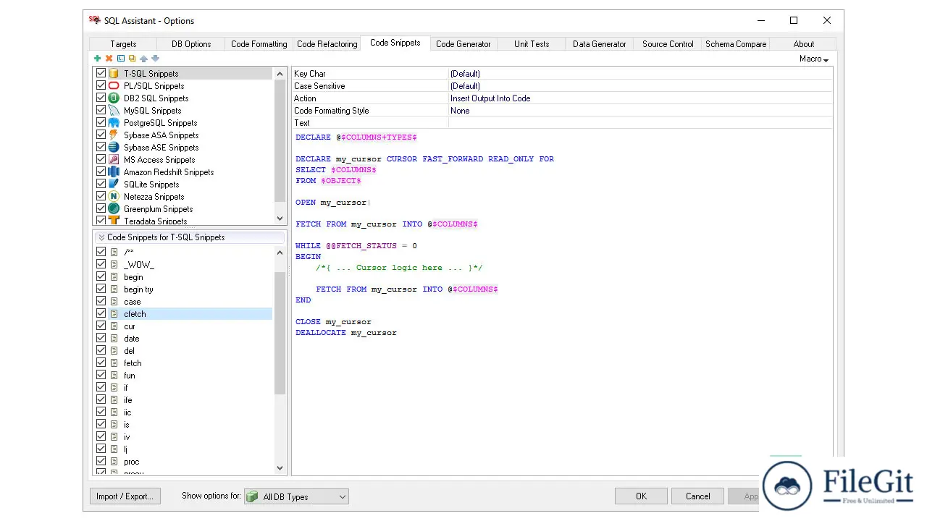This screenshot has height=521, width=927.
Task: Click the yellow Copy snippet toolbar icon
Action: pos(132,59)
